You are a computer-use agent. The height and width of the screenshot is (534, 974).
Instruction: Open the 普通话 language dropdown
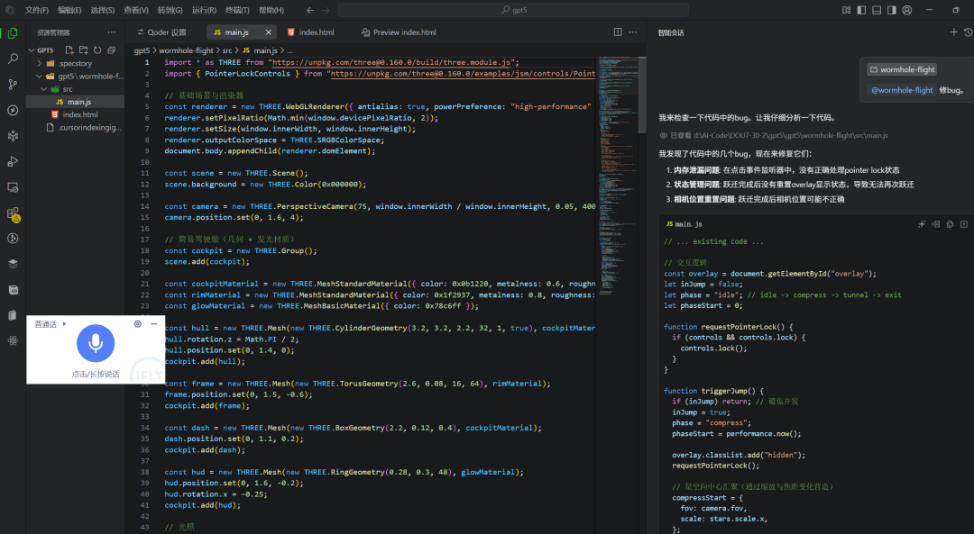pos(51,324)
